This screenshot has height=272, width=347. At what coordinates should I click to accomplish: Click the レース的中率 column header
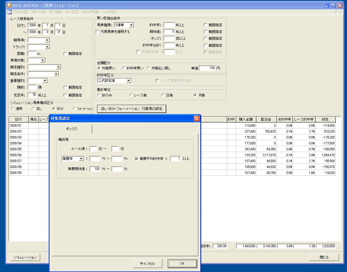point(304,119)
